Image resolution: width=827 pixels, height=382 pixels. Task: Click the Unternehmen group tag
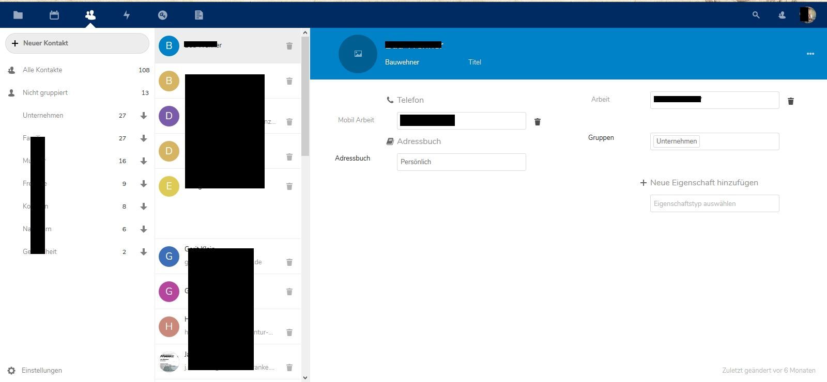pos(677,141)
